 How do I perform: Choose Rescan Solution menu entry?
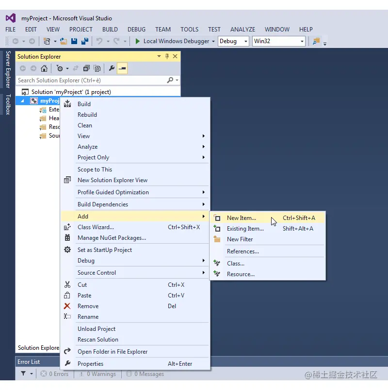(x=135, y=340)
